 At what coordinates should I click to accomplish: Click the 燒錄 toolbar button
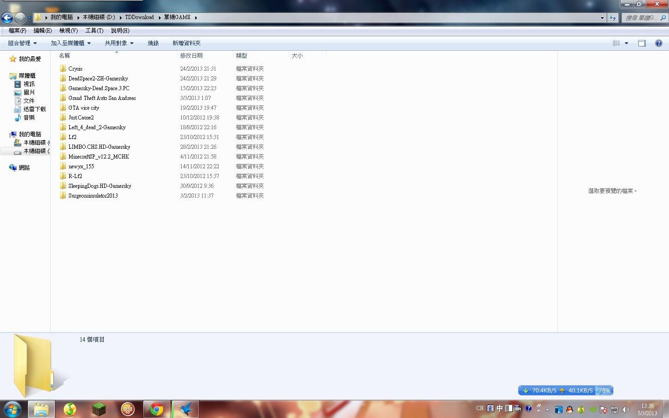coord(153,43)
